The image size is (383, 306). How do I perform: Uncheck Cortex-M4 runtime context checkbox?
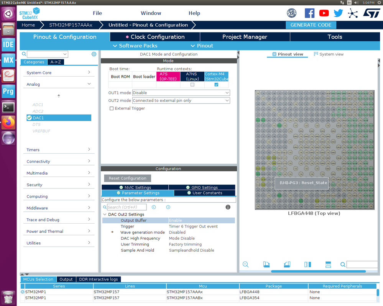(216, 85)
